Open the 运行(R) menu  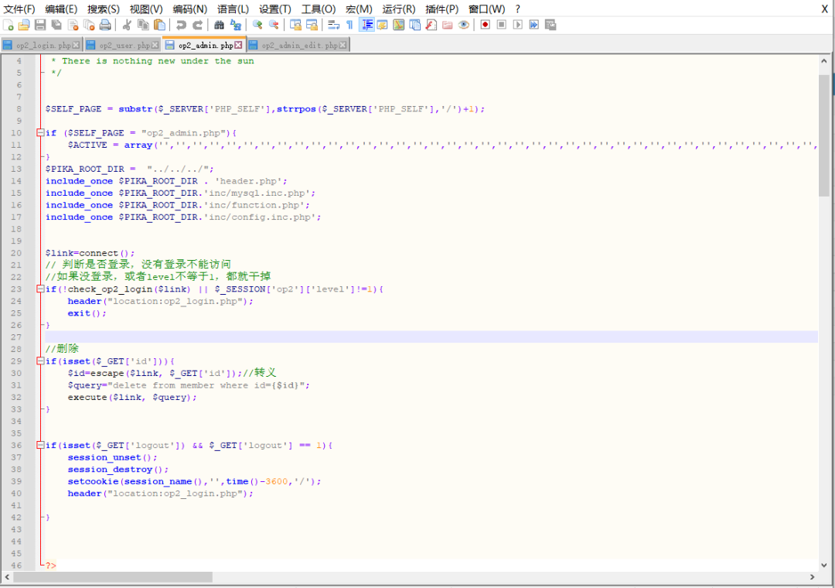click(399, 9)
